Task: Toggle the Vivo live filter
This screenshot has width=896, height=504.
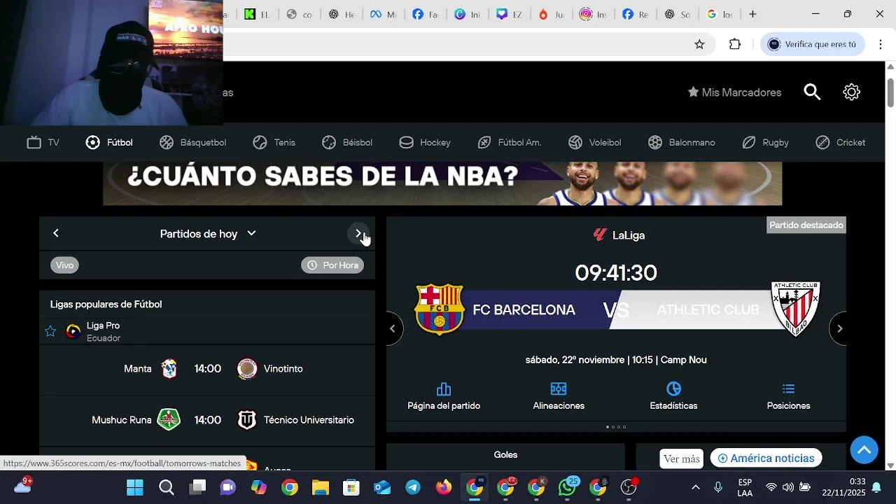Action: coord(64,265)
